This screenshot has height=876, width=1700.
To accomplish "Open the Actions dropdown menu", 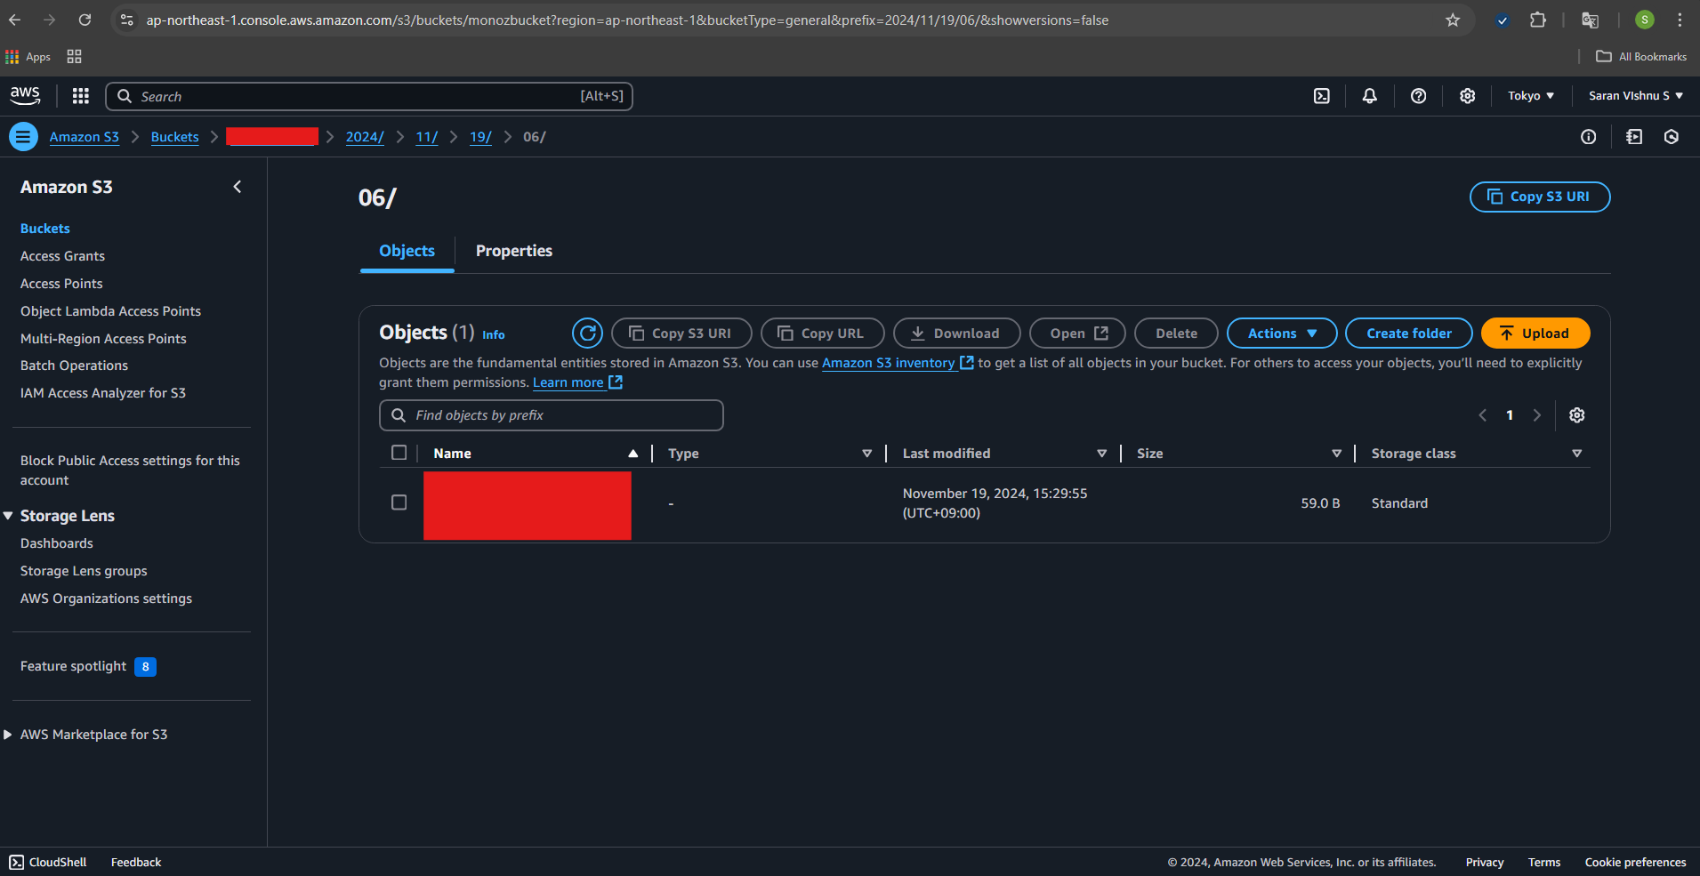I will point(1282,334).
